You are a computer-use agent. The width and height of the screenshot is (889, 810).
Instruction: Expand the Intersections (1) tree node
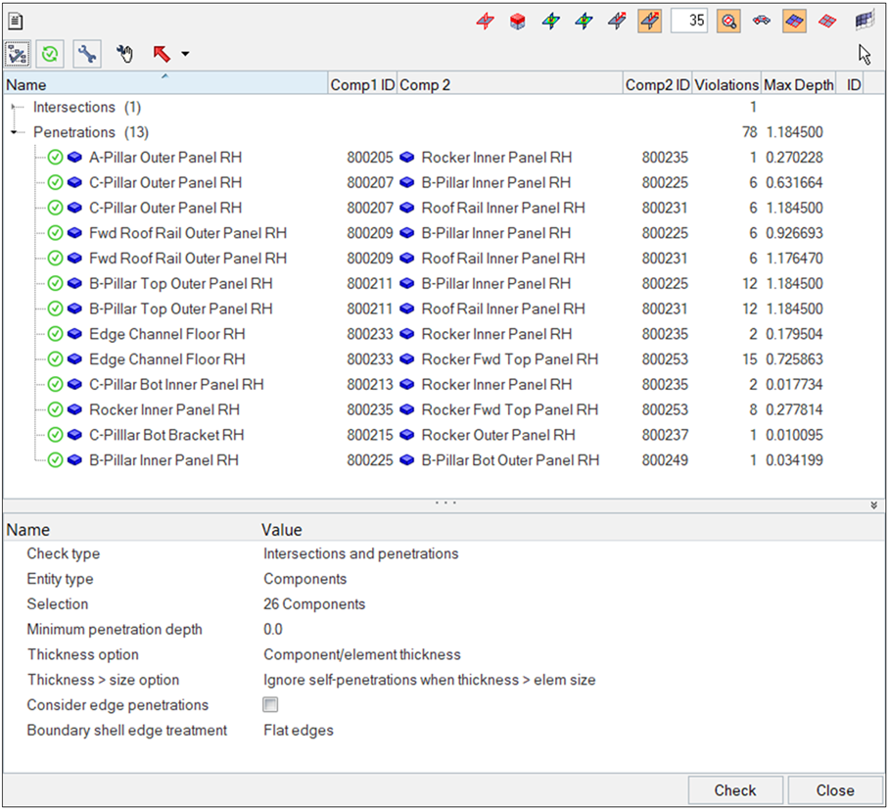tap(14, 107)
